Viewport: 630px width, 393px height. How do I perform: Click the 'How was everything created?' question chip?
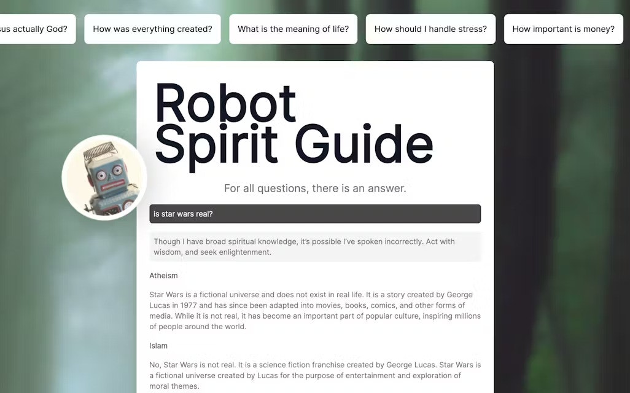152,29
